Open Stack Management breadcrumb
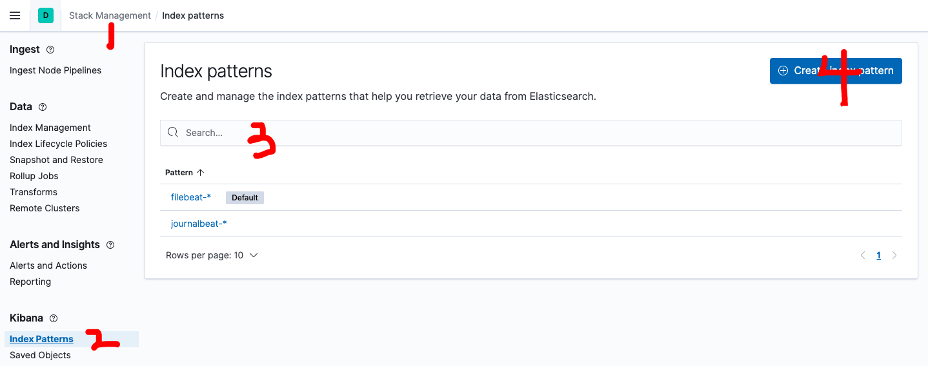 tap(110, 15)
